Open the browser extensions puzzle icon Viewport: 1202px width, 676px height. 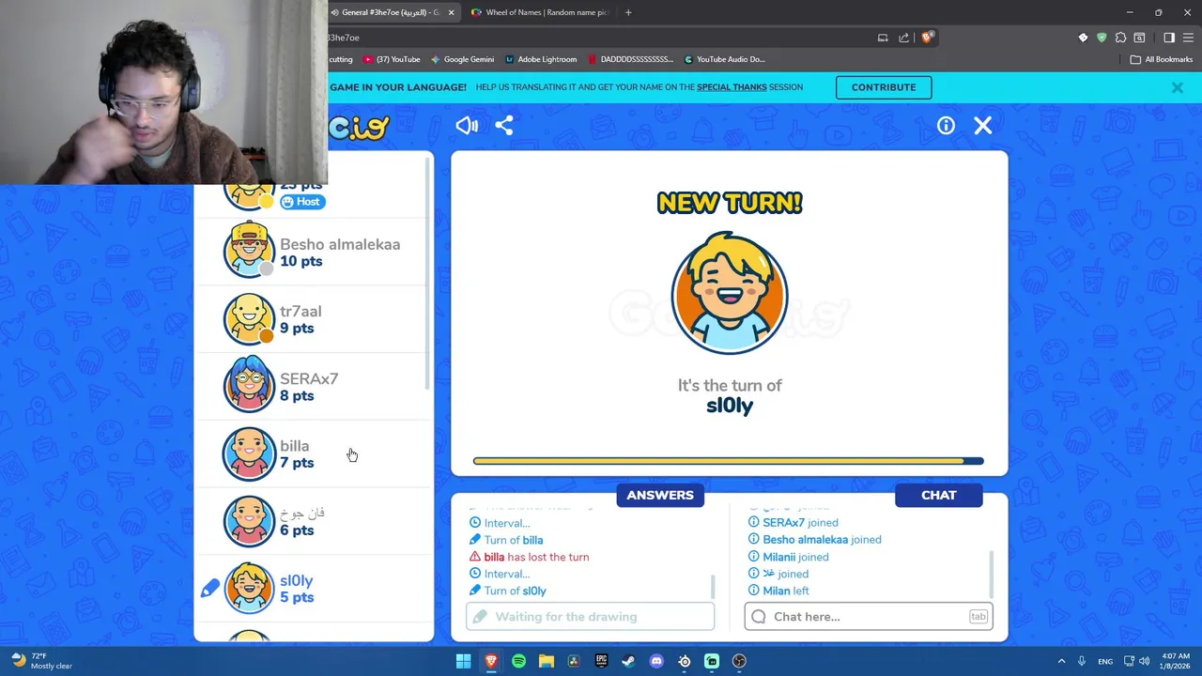click(1120, 38)
